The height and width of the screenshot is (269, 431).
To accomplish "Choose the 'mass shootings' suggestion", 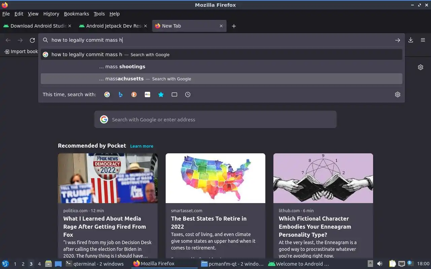I will [x=222, y=67].
